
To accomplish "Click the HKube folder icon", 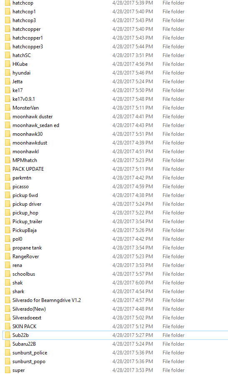I will 8,64.
